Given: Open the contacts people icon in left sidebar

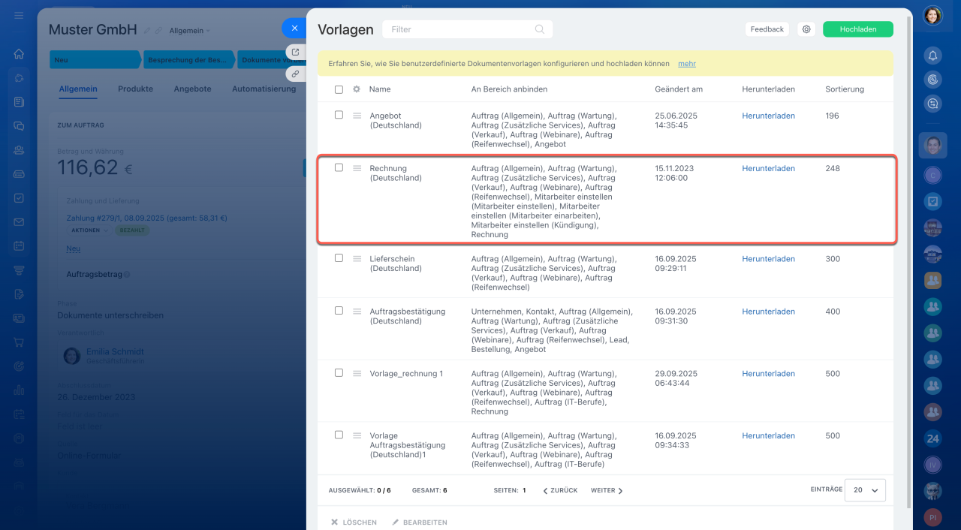Looking at the screenshot, I should pyautogui.click(x=19, y=150).
